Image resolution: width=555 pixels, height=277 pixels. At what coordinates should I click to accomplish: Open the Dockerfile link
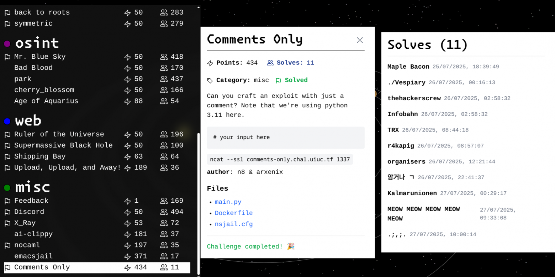(x=234, y=213)
